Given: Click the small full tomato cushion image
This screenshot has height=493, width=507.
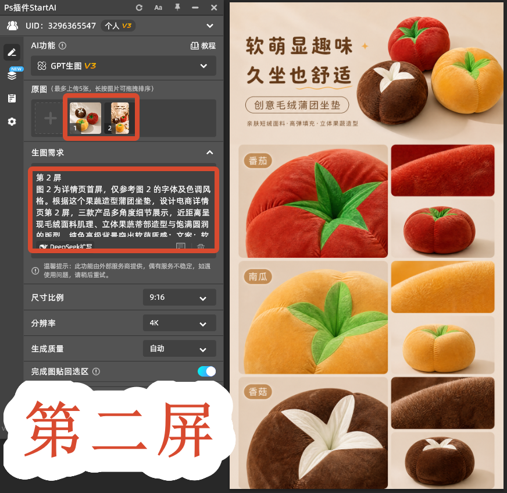Looking at the screenshot, I should (x=442, y=229).
